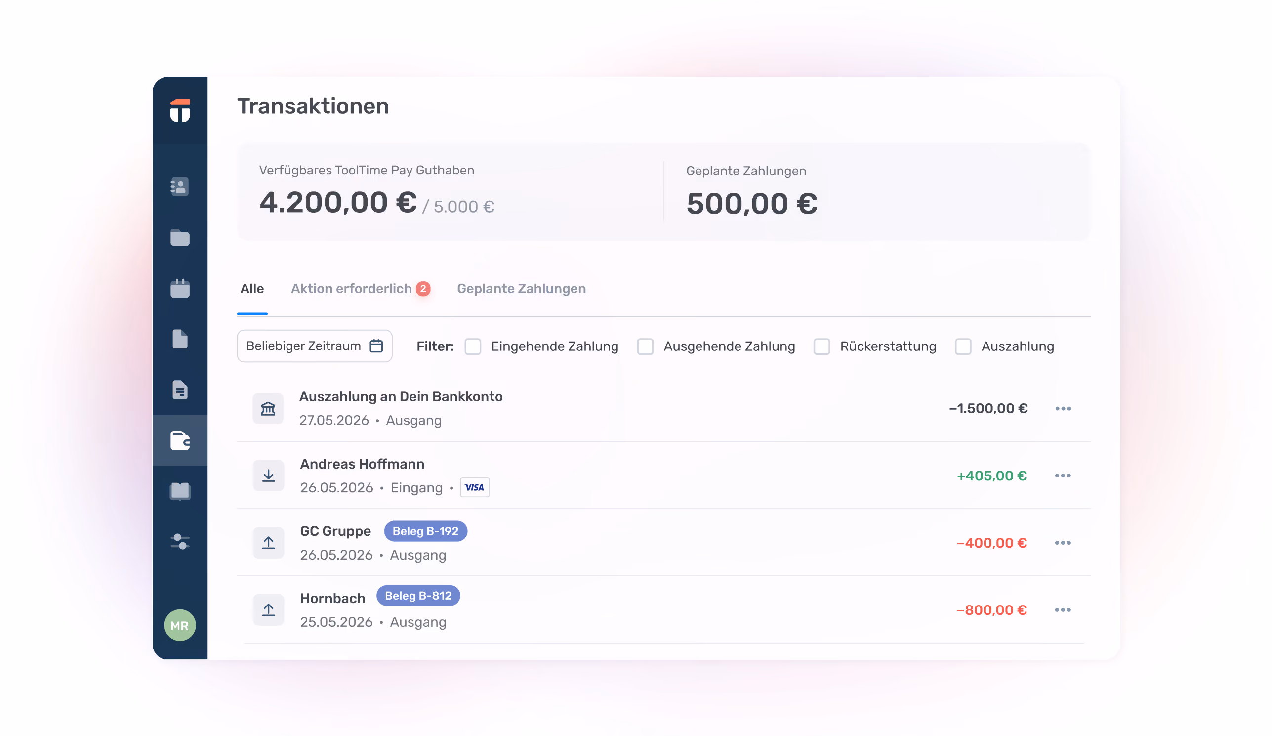Click the −800,00 € amount
Image resolution: width=1272 pixels, height=736 pixels.
pyautogui.click(x=992, y=610)
